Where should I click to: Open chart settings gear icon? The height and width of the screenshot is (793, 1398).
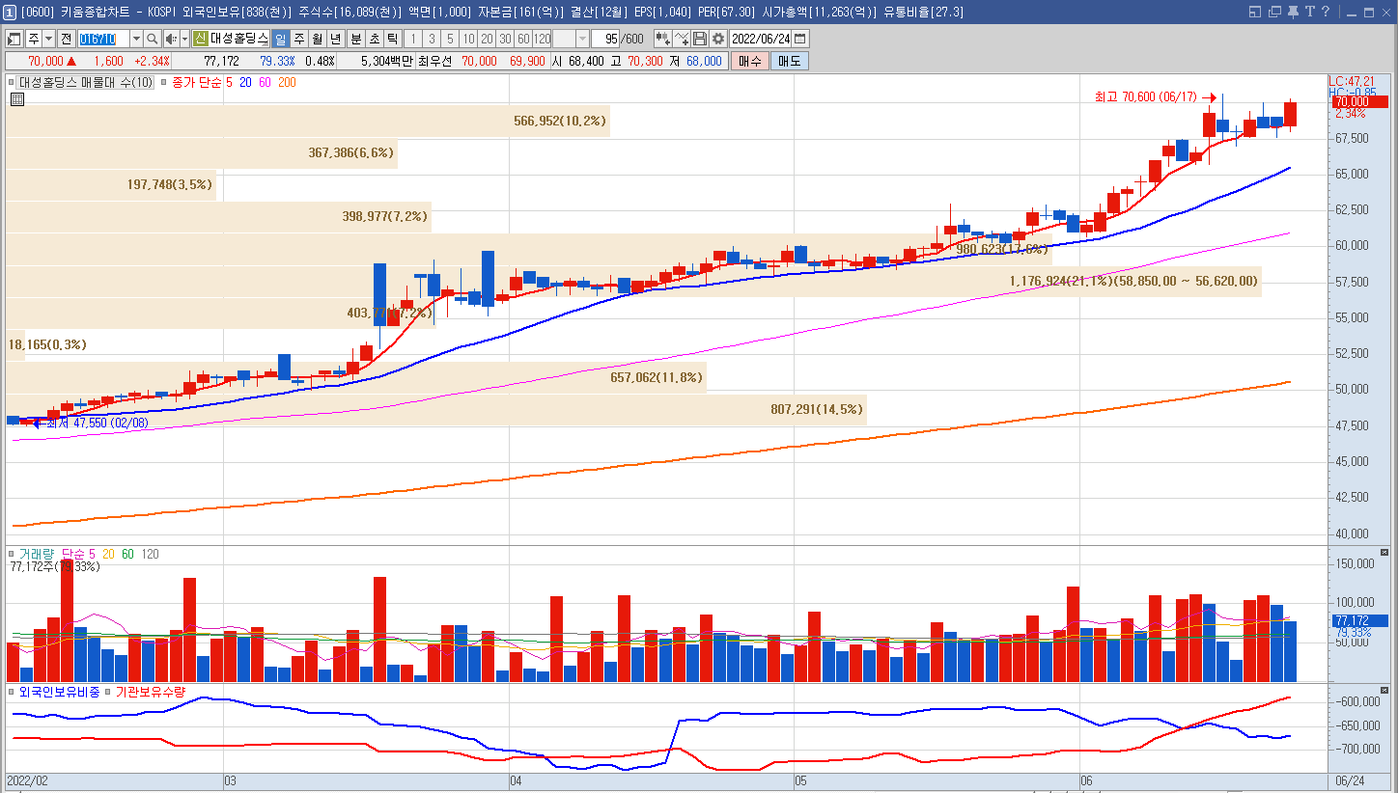[x=718, y=39]
